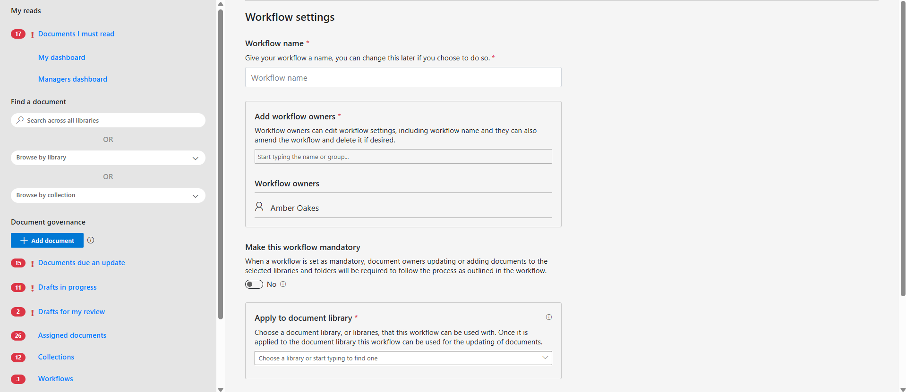The width and height of the screenshot is (906, 392).
Task: Open the Documents due an update link
Action: (x=81, y=263)
